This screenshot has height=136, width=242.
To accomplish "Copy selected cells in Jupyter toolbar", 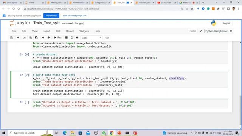I will click(30, 38).
